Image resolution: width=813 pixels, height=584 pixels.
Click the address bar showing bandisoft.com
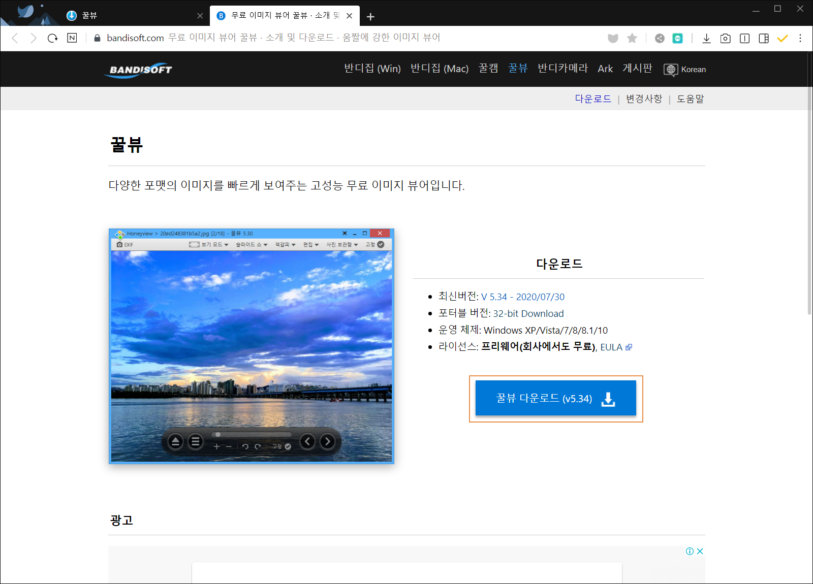point(346,38)
